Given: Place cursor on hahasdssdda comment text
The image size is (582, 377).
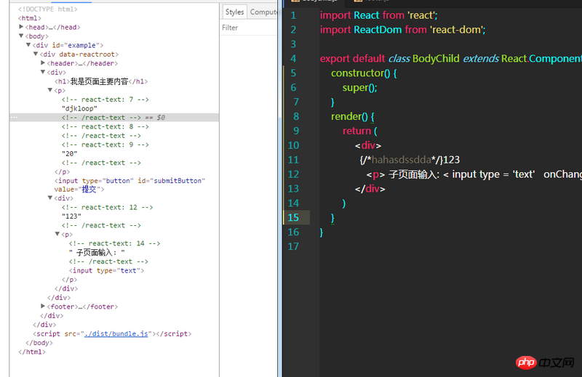Looking at the screenshot, I should 402,160.
